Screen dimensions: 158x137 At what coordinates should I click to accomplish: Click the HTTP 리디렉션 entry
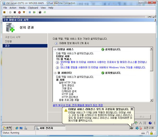(70, 97)
